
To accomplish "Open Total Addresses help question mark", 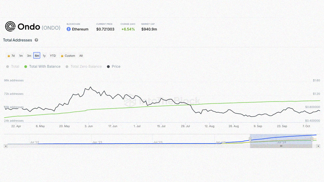I will (36, 40).
